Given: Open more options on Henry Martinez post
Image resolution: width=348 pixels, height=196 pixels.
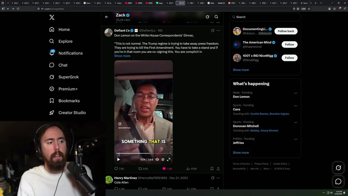Looking at the screenshot, I should [218, 178].
